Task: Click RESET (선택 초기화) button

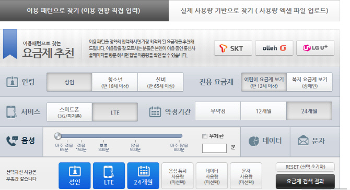Action: (x=305, y=167)
